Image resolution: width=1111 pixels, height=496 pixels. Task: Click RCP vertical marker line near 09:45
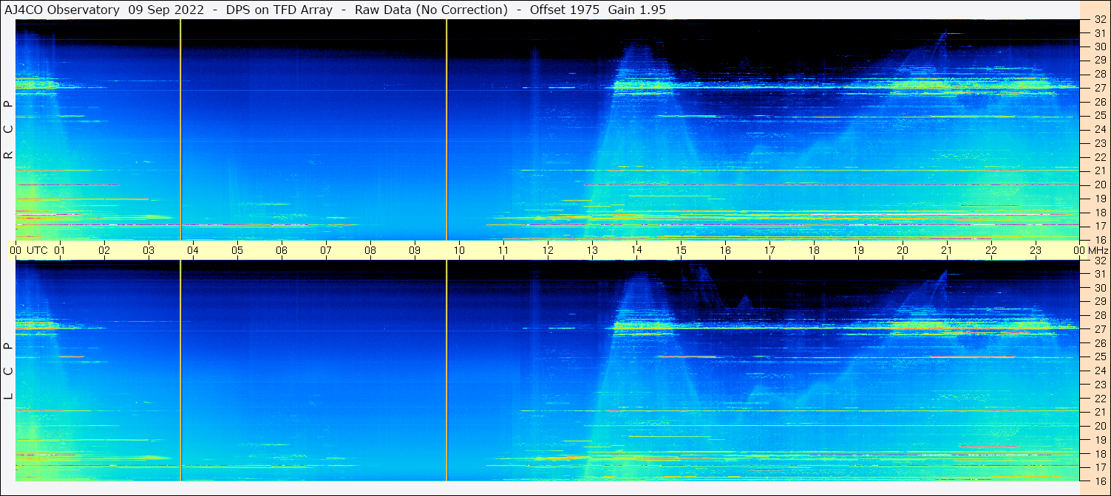446,129
